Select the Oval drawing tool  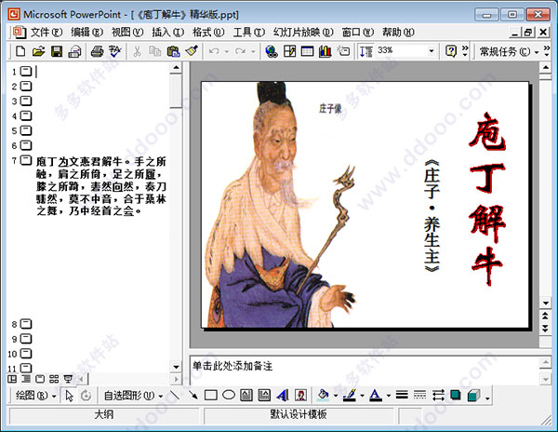[x=229, y=395]
